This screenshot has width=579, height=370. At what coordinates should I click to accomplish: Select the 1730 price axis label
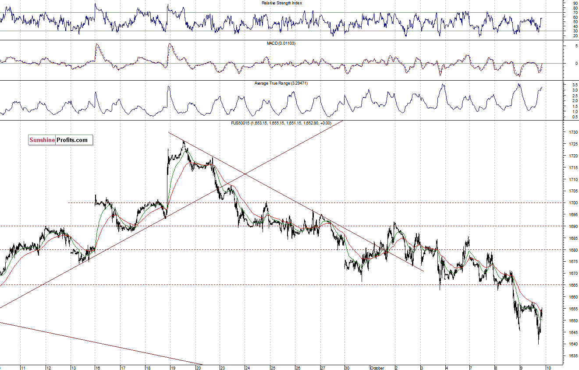pos(574,132)
